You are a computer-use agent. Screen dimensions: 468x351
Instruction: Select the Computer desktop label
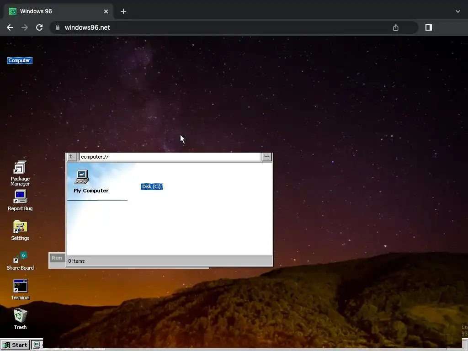[20, 61]
